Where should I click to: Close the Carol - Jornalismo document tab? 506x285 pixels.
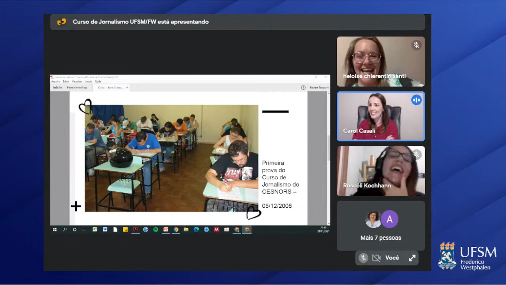127,88
